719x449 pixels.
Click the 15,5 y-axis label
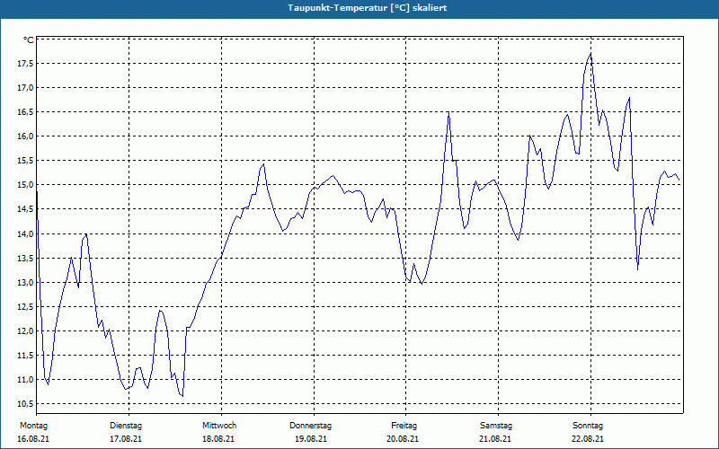(25, 161)
